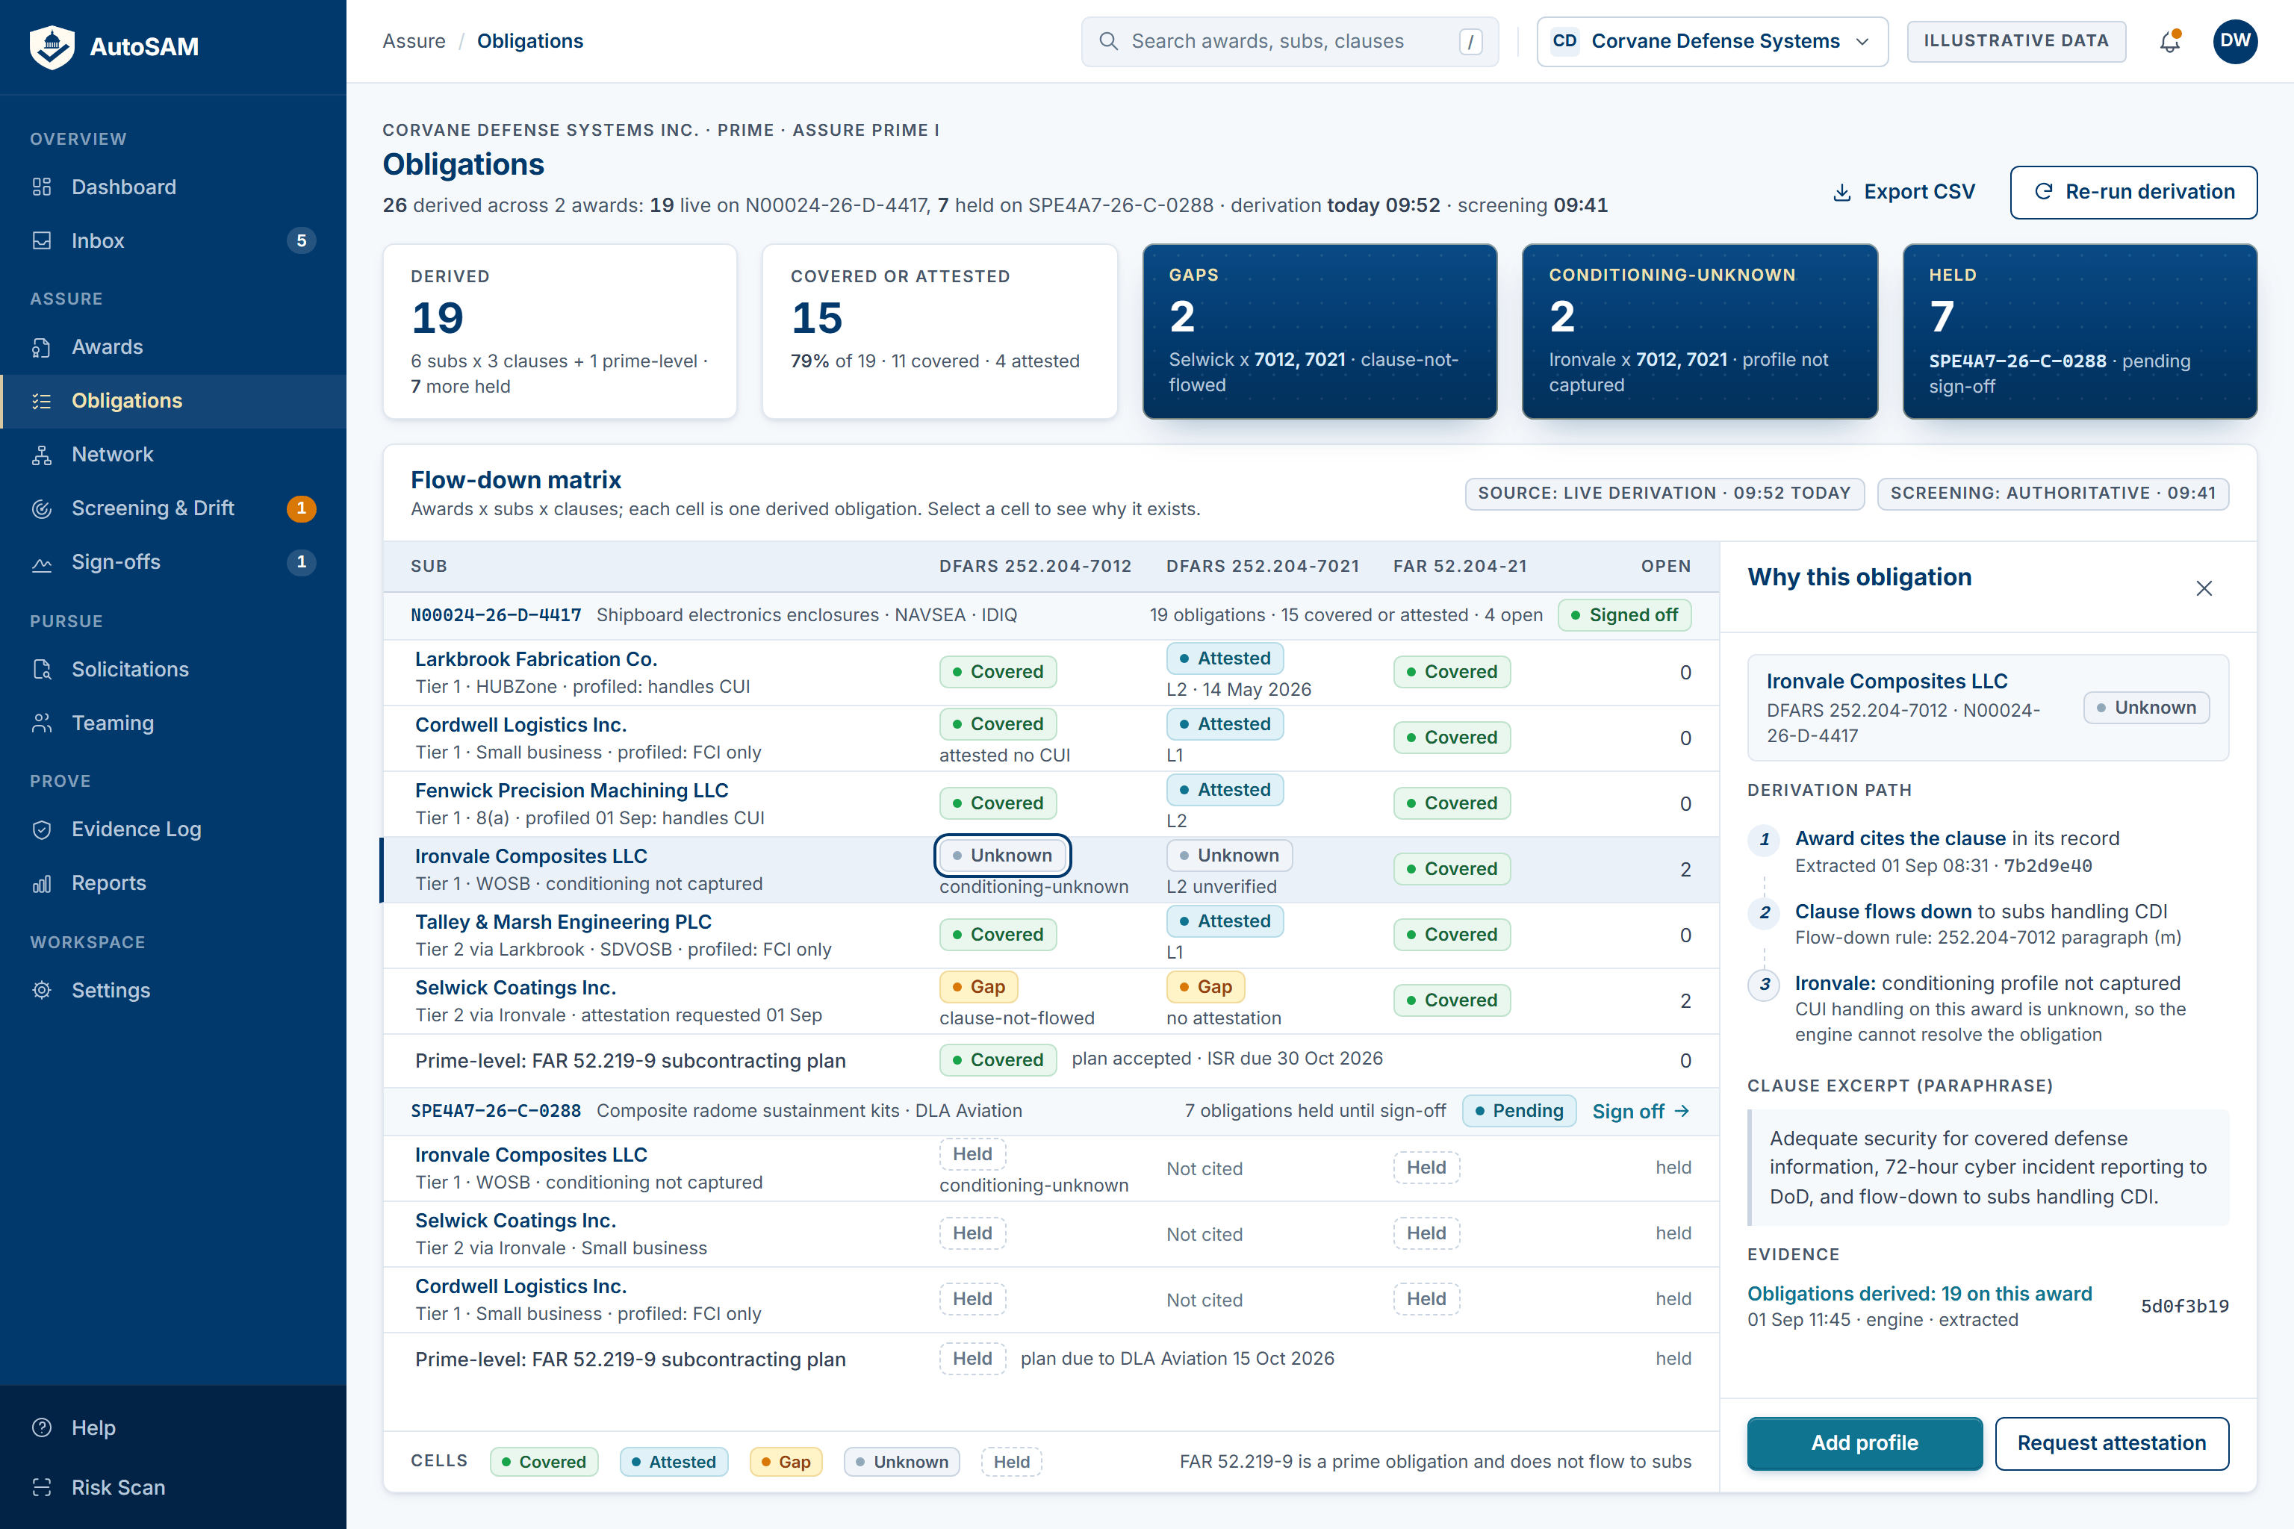Click Sign off link for SPE4A7-26-C-0288
Screen dimensions: 2294x1529
click(x=1640, y=1112)
